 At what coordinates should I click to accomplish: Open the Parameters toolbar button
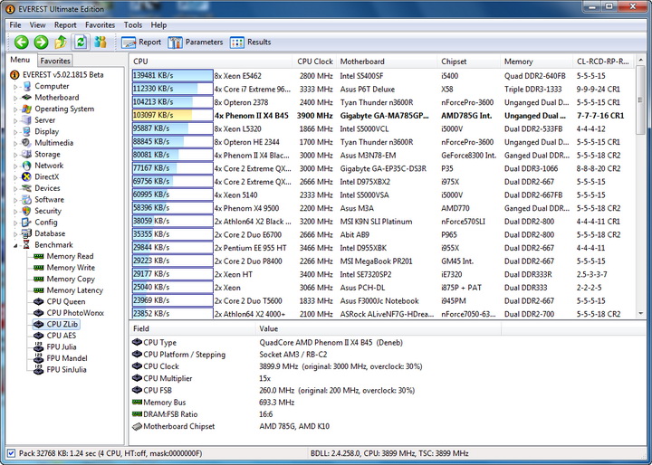pyautogui.click(x=196, y=42)
